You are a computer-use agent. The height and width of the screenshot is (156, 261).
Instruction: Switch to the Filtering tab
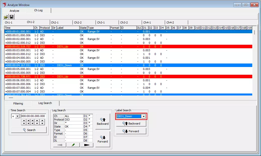point(18,103)
